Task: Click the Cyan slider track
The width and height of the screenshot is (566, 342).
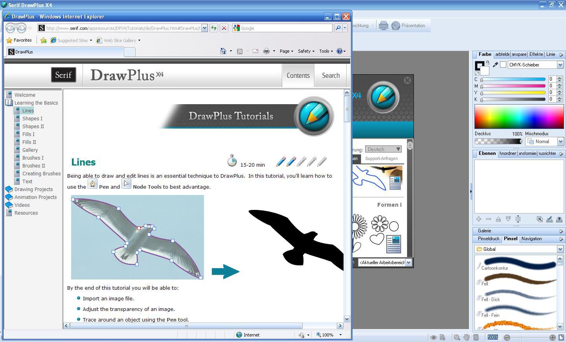Action: [513, 79]
